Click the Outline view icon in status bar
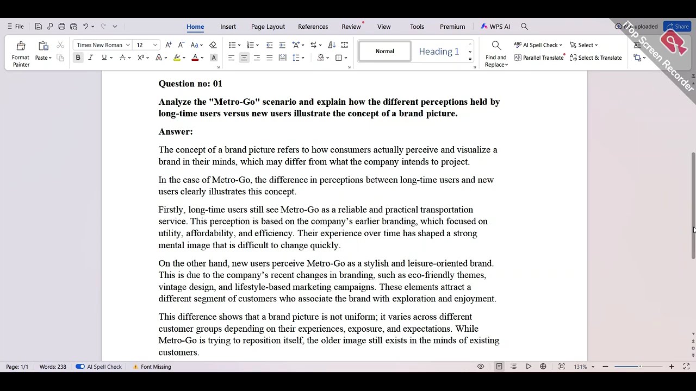 tap(513, 367)
